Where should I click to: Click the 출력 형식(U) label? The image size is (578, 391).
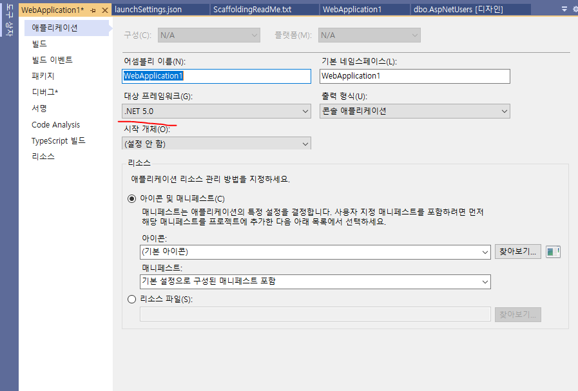coord(344,97)
